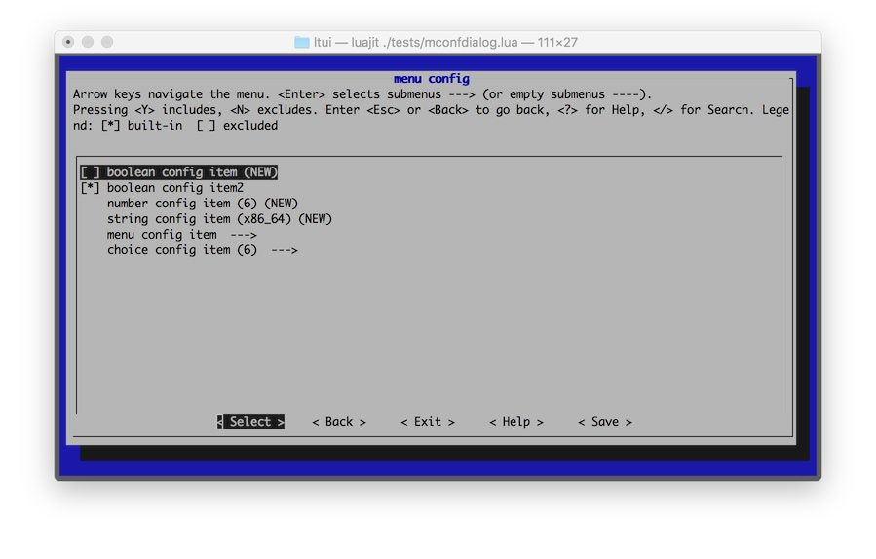Open the choice config item (6) entry
The image size is (876, 559).
[181, 250]
